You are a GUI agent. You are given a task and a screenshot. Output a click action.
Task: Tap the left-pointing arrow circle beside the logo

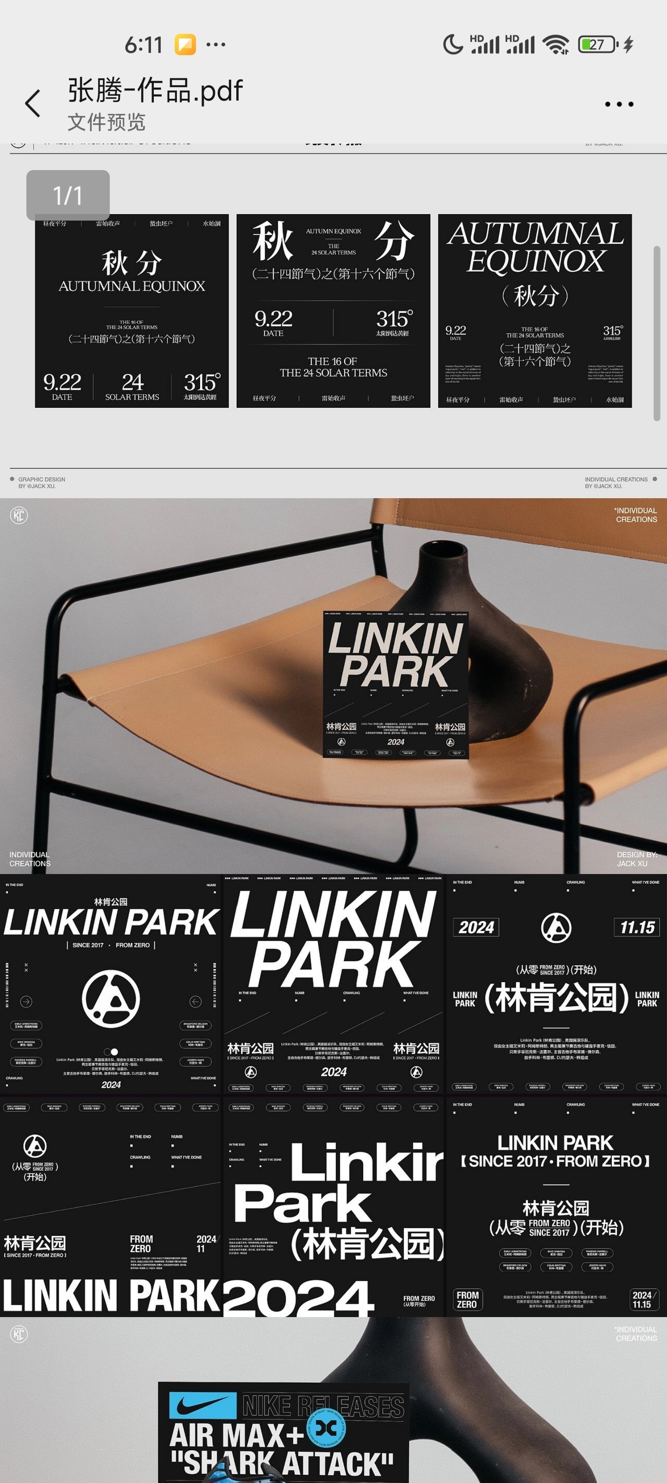click(x=196, y=1002)
